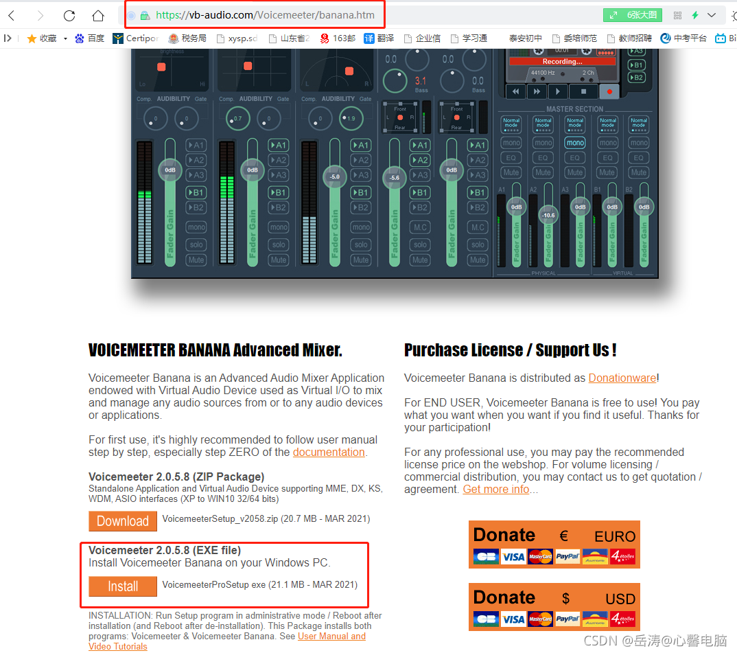Click heading Purchase License / Support Us !
737x653 pixels.
click(x=511, y=350)
